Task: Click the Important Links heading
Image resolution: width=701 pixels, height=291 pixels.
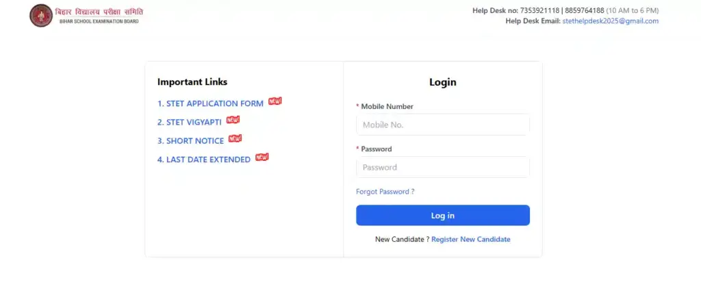Action: 192,82
